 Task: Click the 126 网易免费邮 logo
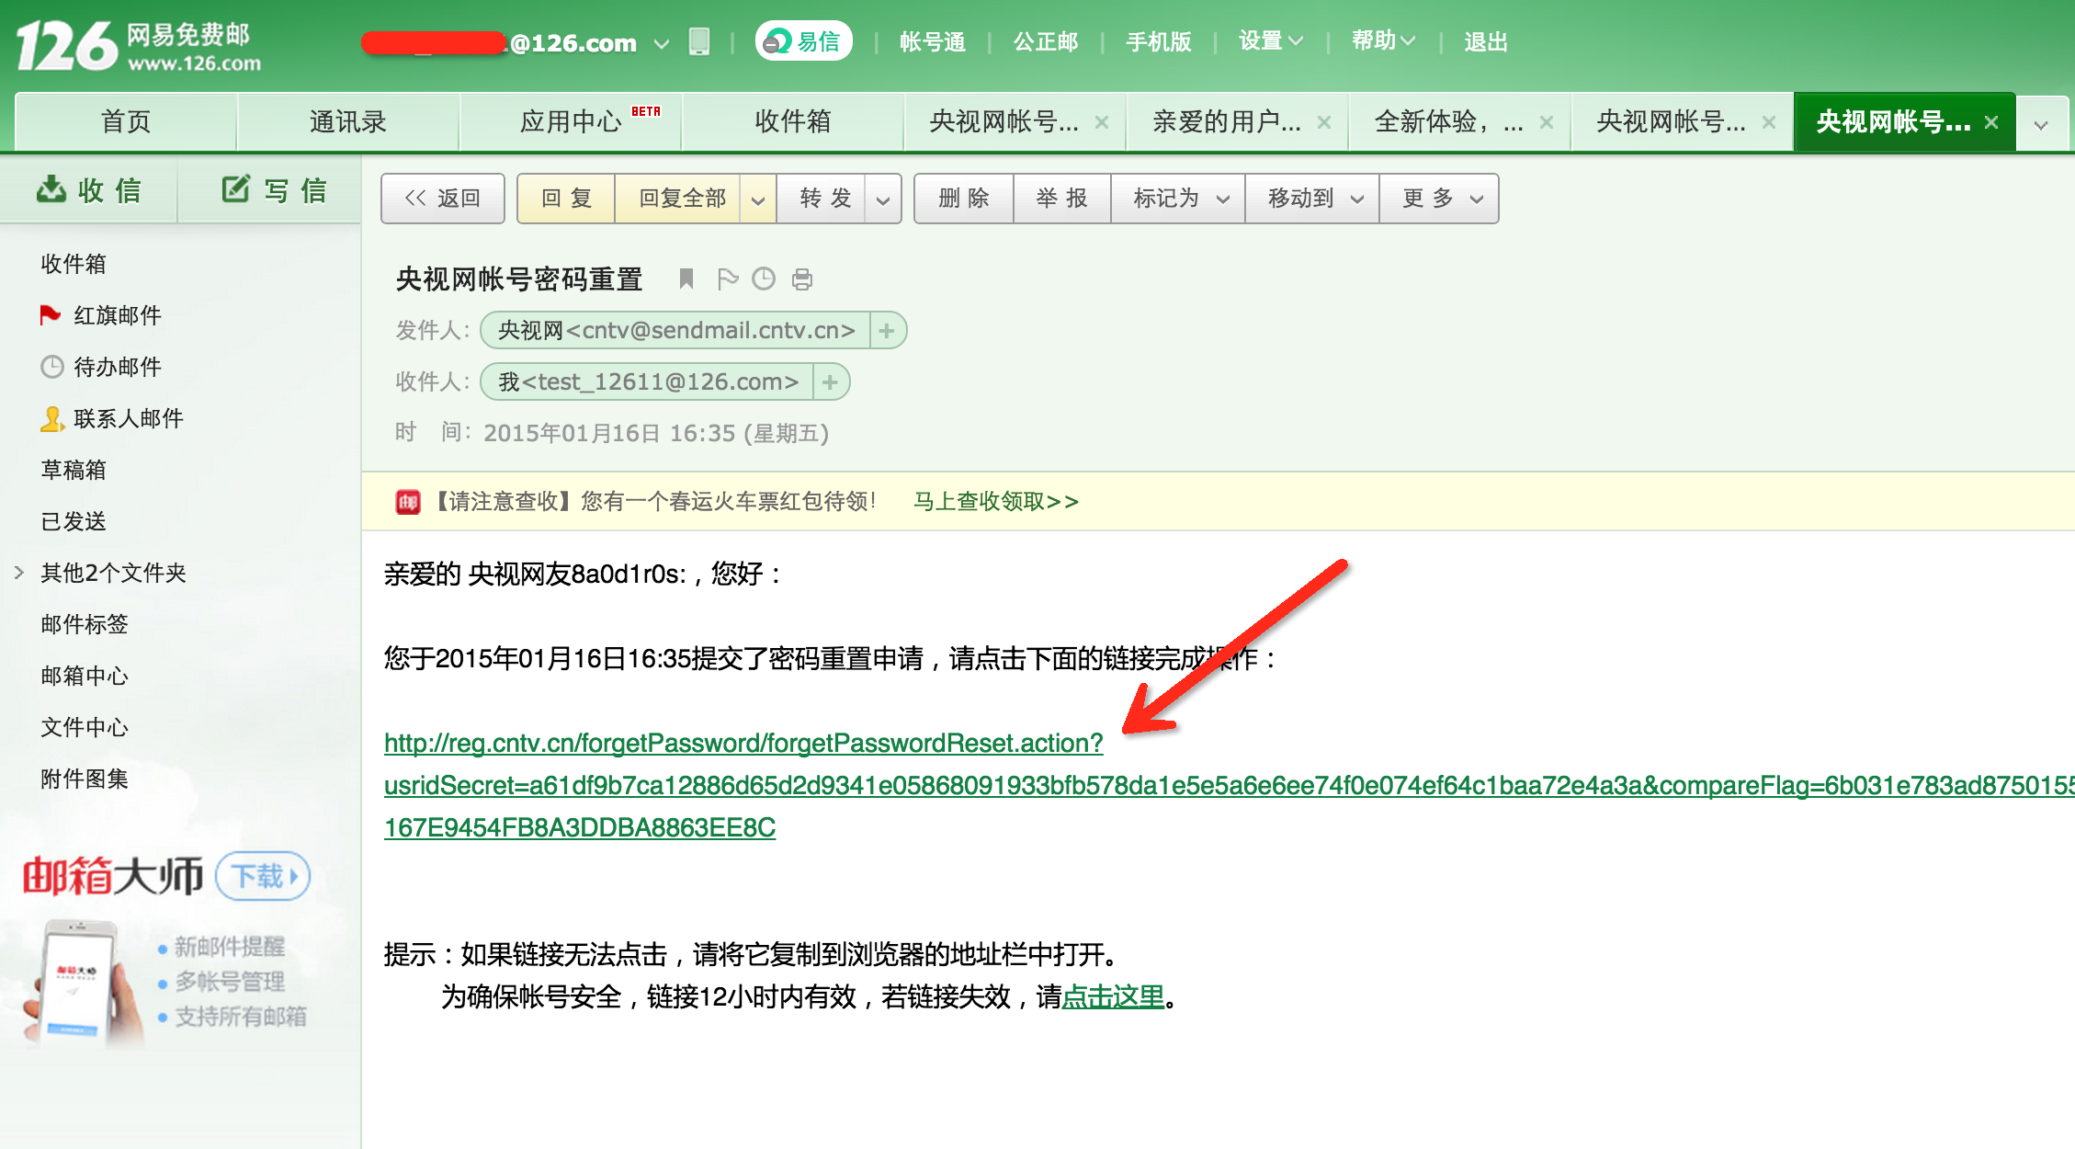click(138, 46)
